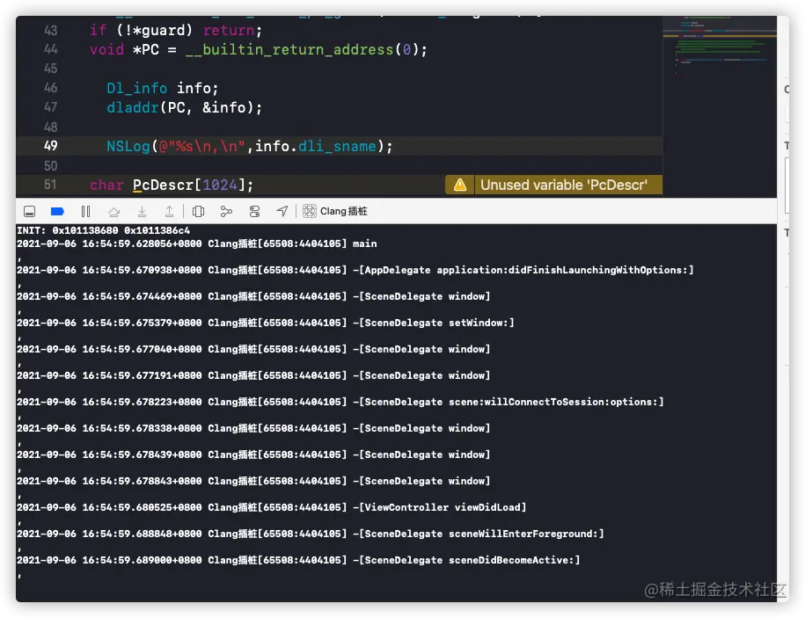Click the Simulate Location arrow icon
805x618 pixels.
tap(282, 211)
